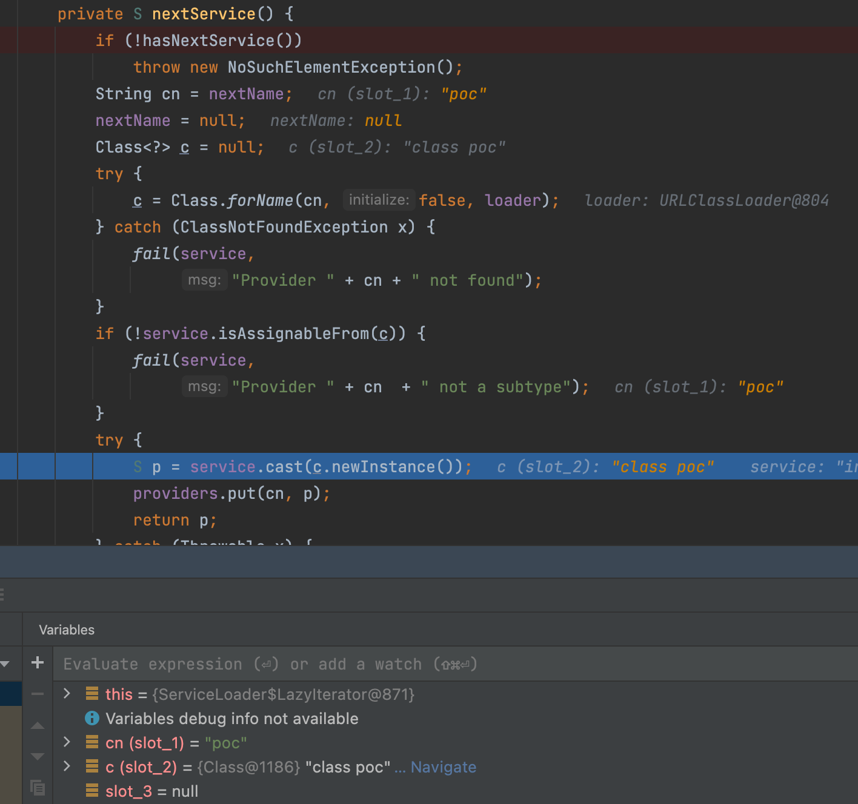This screenshot has width=858, height=804.
Task: Click the move watch down arrow
Action: pos(38,756)
